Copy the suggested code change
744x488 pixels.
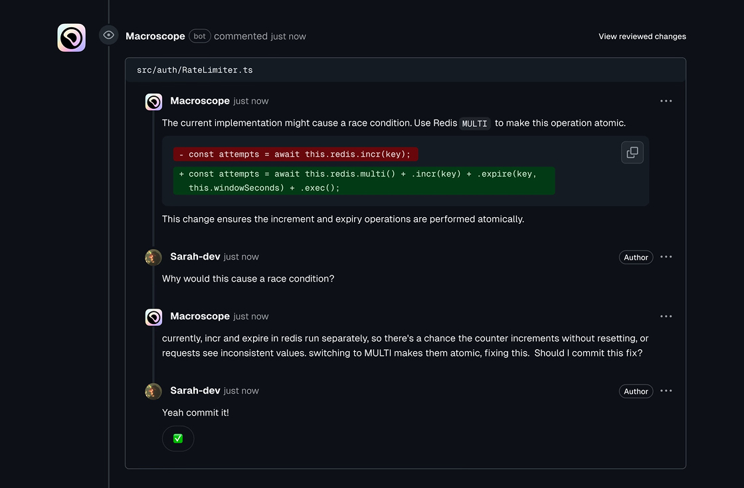click(632, 152)
